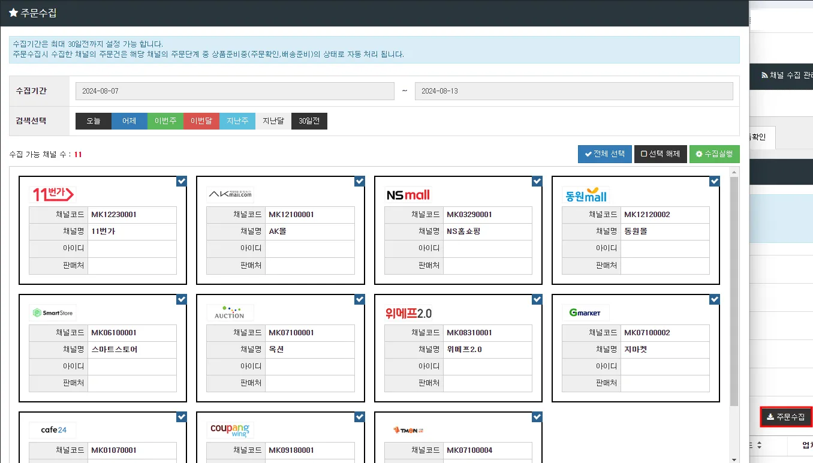This screenshot has width=813, height=463.
Task: Click the 선택 해제 button
Action: click(661, 154)
